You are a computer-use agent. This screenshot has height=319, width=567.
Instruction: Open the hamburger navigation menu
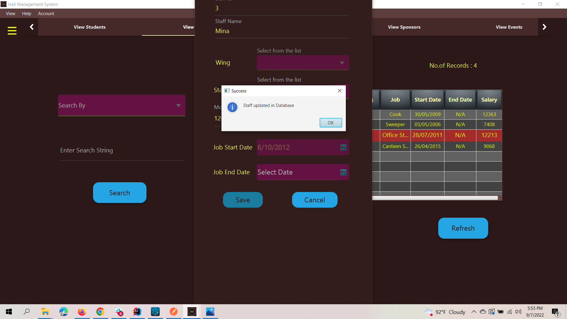[12, 31]
